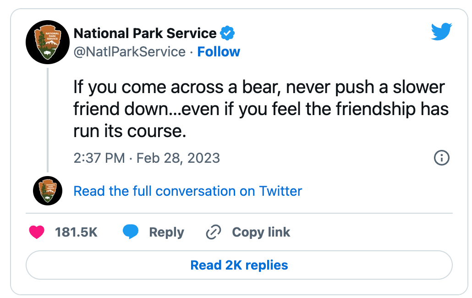Read the full conversation on Twitter

coord(187,191)
